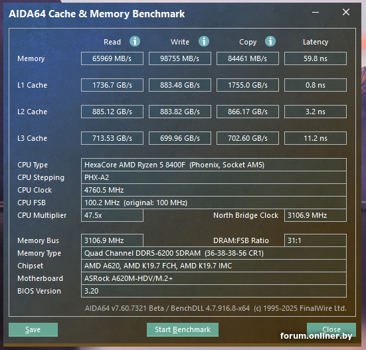Minimize the AIDA64 benchmark window
Image resolution: width=366 pixels, height=350 pixels.
coord(316,13)
